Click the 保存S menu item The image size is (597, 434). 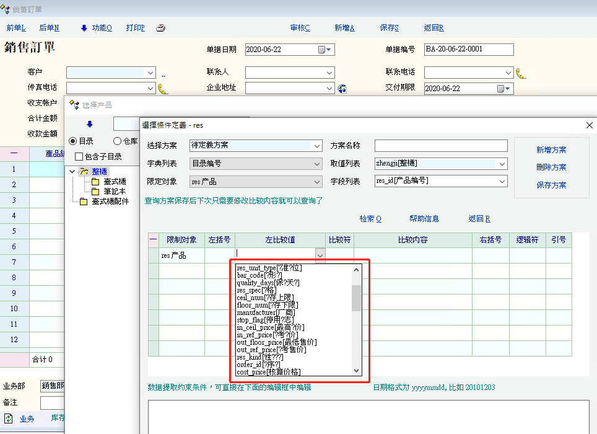point(389,28)
